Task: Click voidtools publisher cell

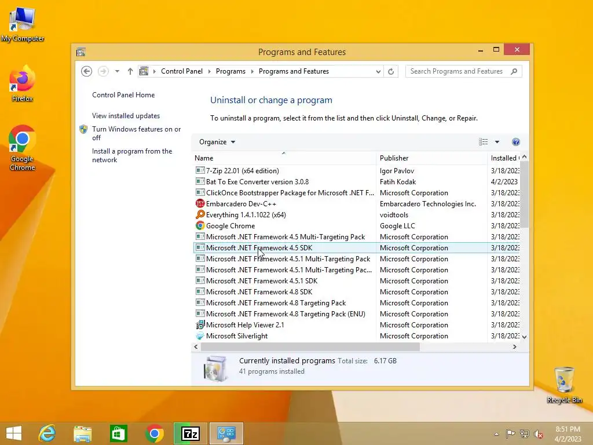Action: pos(394,215)
